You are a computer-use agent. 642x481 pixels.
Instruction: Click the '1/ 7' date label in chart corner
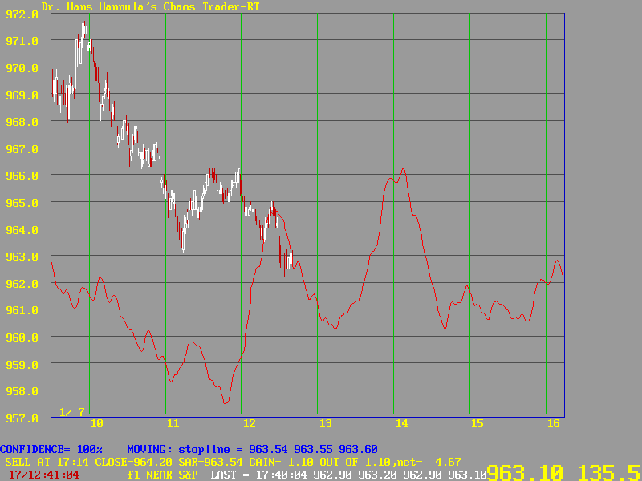[72, 412]
